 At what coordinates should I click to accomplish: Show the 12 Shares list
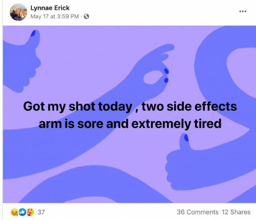[236, 212]
